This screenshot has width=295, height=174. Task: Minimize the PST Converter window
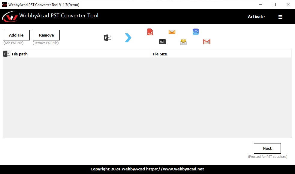pos(260,4)
